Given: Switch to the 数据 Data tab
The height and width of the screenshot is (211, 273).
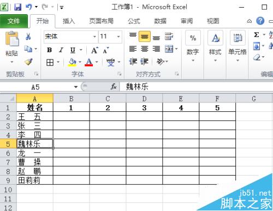Looking at the screenshot, I should click(x=160, y=21).
